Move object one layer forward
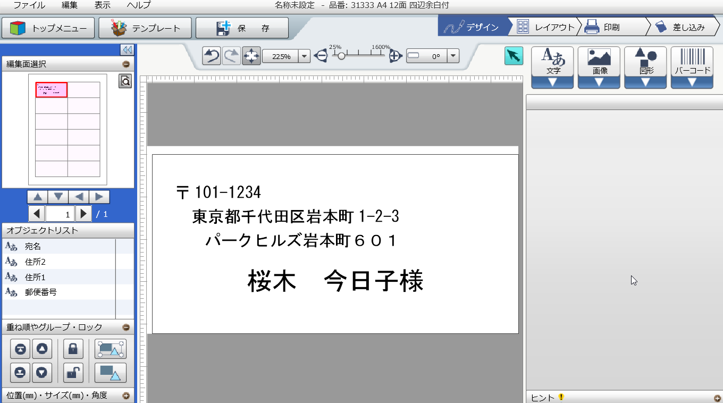Image resolution: width=723 pixels, height=403 pixels. click(x=42, y=349)
